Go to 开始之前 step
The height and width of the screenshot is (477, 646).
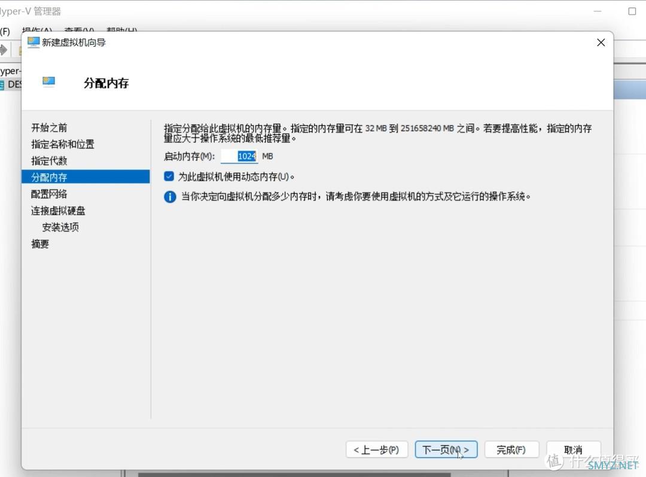(x=49, y=127)
